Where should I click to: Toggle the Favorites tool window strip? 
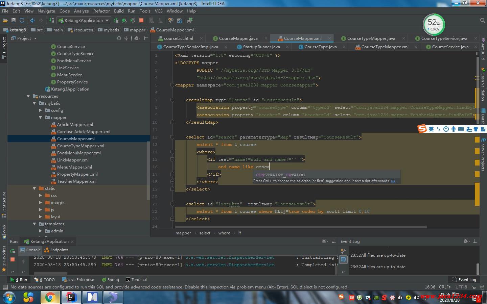[x=4, y=258]
